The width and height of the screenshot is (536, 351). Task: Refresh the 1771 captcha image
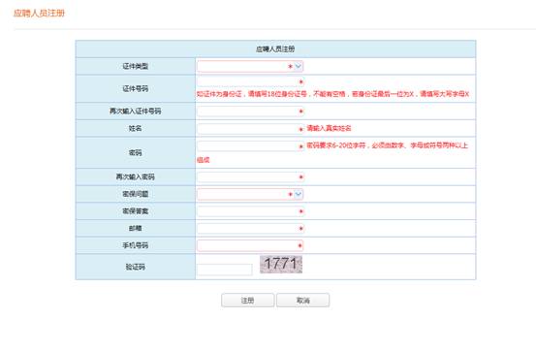(x=281, y=264)
